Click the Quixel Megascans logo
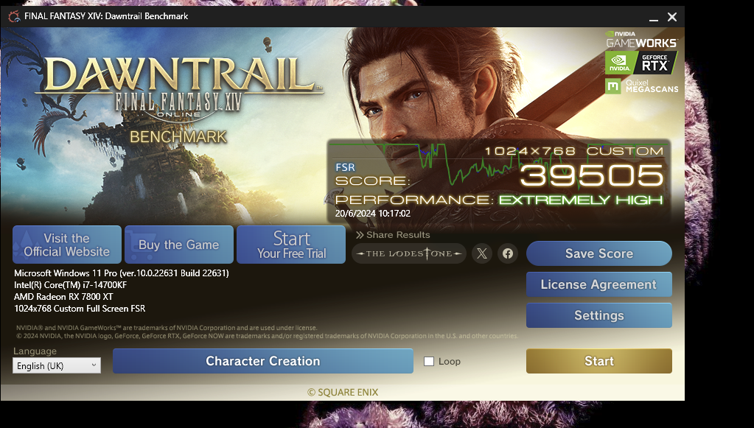 click(x=641, y=86)
